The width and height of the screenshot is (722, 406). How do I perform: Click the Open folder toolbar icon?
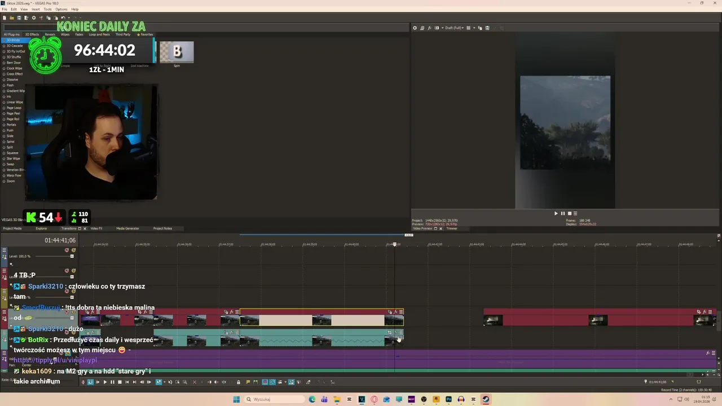(12, 18)
